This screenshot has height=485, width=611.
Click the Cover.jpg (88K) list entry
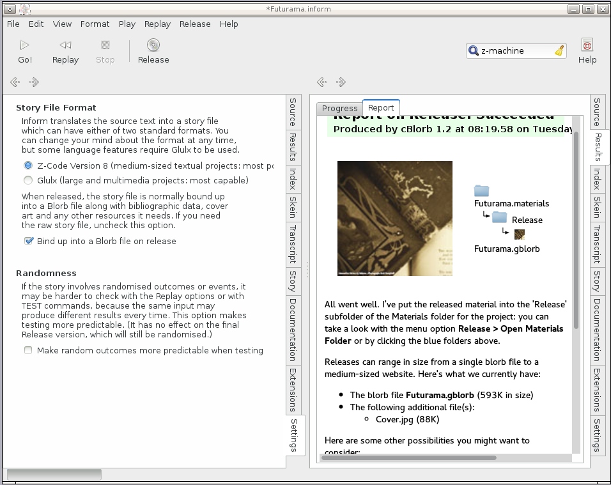[407, 420]
